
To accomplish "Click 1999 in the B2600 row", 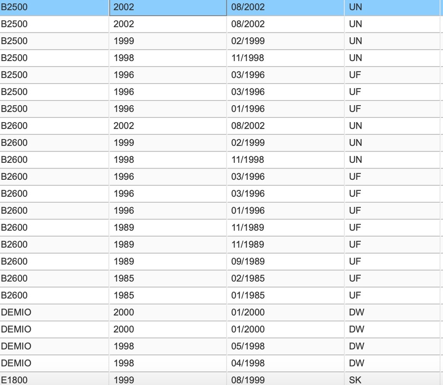I will coord(168,143).
